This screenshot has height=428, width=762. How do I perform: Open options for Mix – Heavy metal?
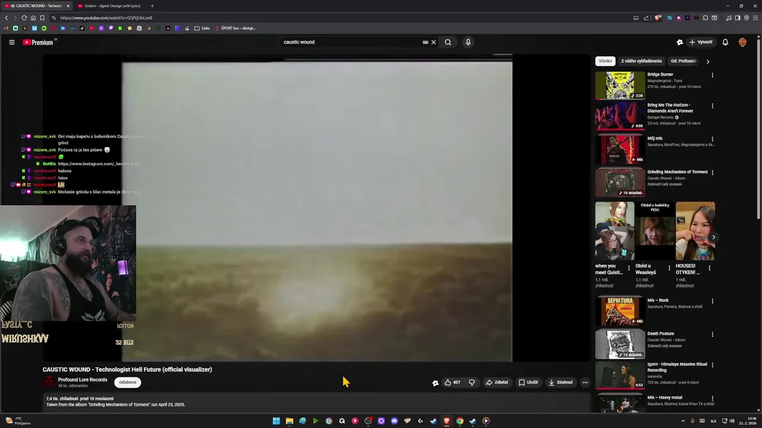[712, 399]
